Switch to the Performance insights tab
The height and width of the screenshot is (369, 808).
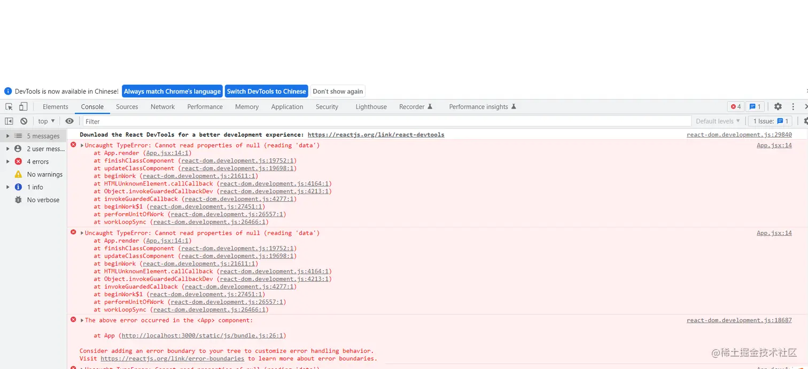483,106
